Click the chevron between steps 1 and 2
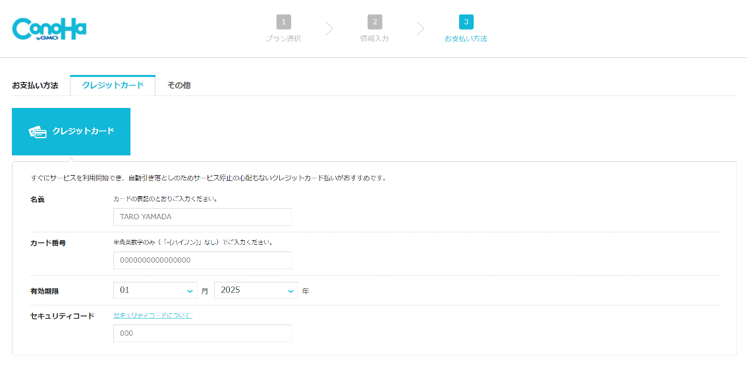The image size is (747, 368). (329, 29)
